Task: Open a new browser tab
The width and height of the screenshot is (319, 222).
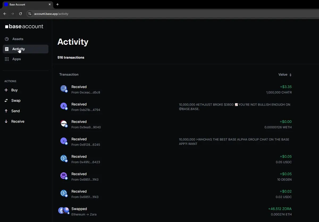Action: pos(57,4)
